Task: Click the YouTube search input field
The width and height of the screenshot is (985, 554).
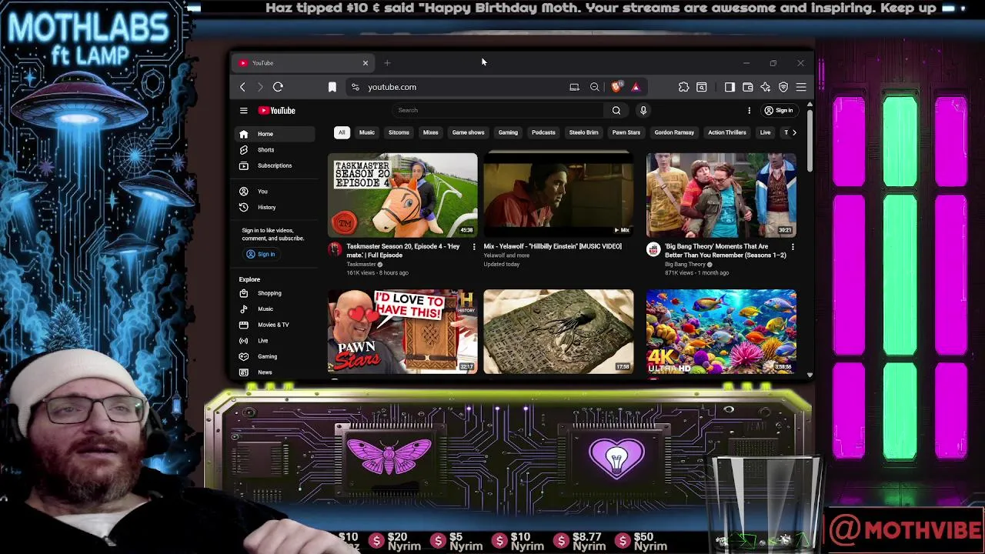Action: tap(499, 110)
